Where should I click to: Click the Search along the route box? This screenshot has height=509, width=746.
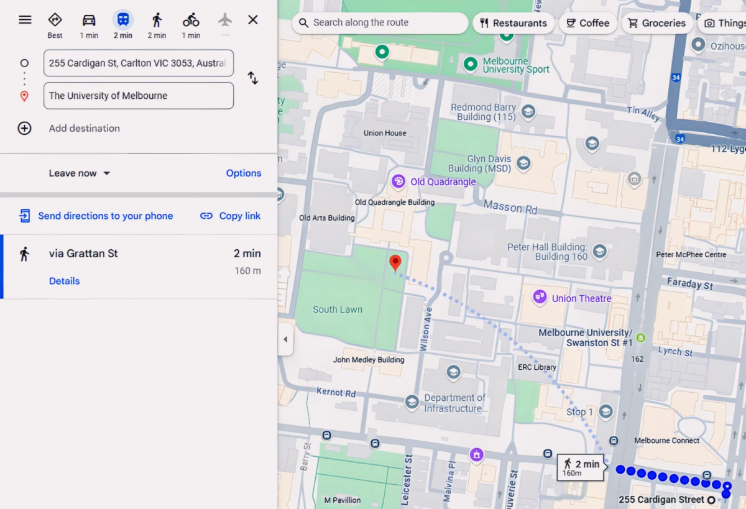pos(380,23)
